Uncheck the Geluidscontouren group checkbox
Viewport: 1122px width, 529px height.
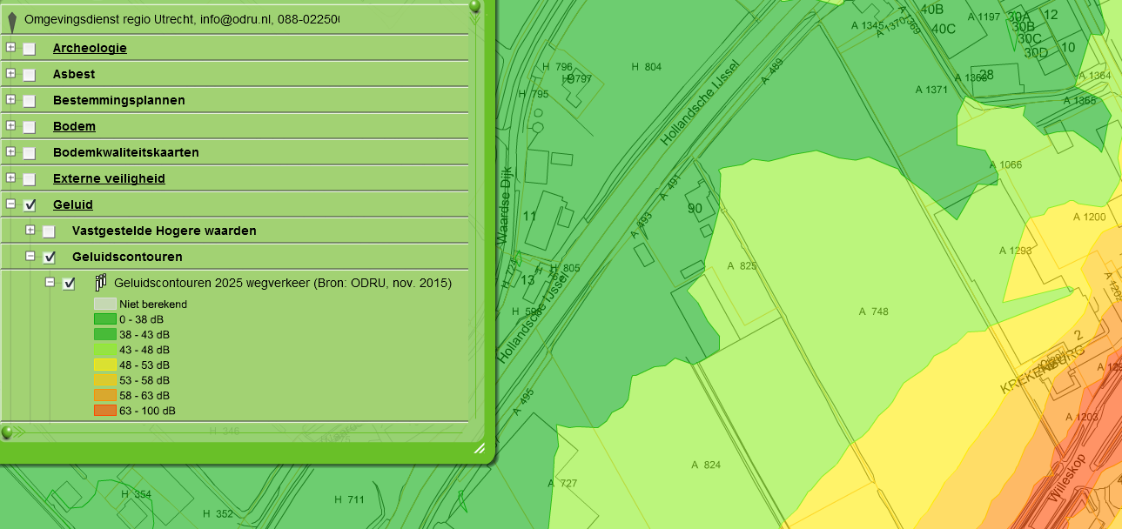[x=50, y=258]
